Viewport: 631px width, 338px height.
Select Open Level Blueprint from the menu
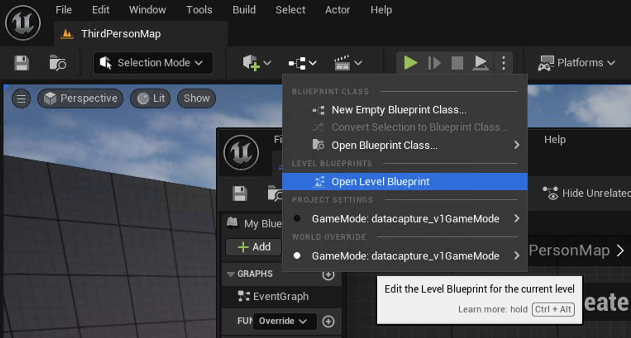click(380, 181)
